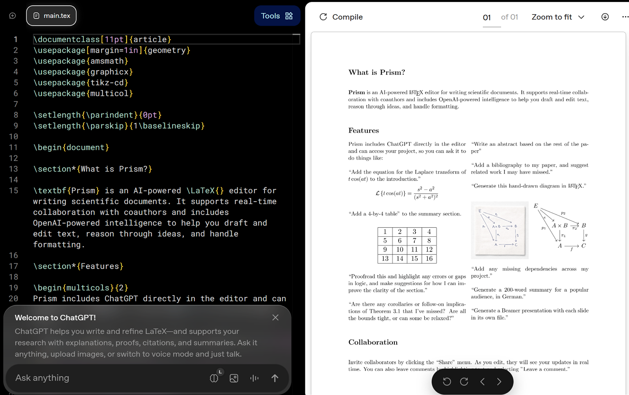Expand the Zoom to fit dropdown

pos(558,17)
